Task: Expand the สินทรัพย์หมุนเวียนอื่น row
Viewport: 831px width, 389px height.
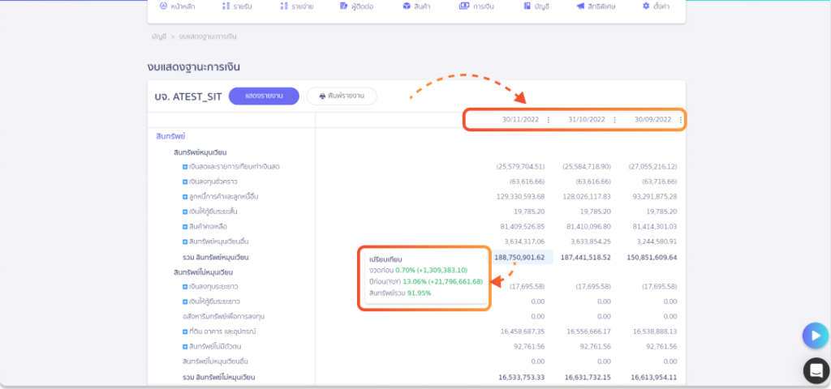Action: [x=185, y=242]
